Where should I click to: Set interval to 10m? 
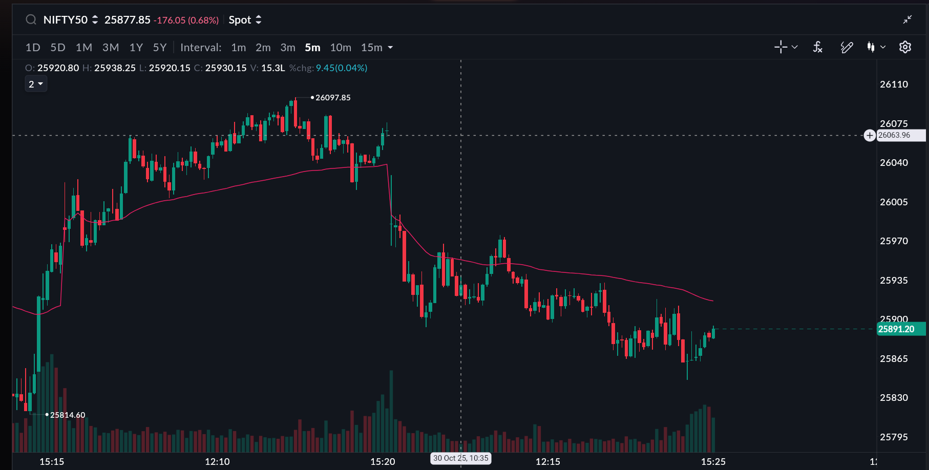tap(341, 48)
